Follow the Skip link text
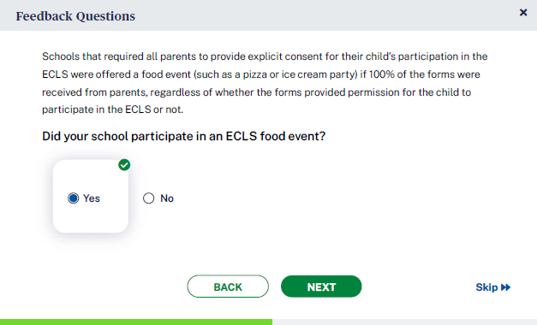Image resolution: width=537 pixels, height=325 pixels. click(x=486, y=287)
